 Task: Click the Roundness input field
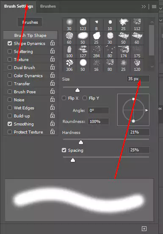click(98, 122)
